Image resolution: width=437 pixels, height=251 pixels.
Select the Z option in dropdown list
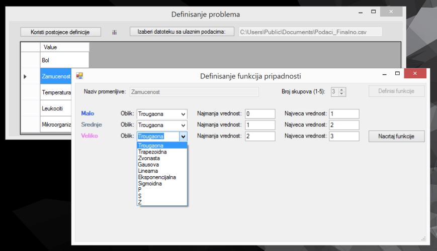(x=162, y=202)
